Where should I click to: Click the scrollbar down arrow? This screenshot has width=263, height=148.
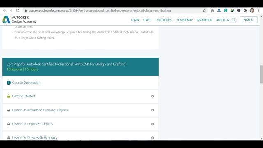pyautogui.click(x=261, y=138)
